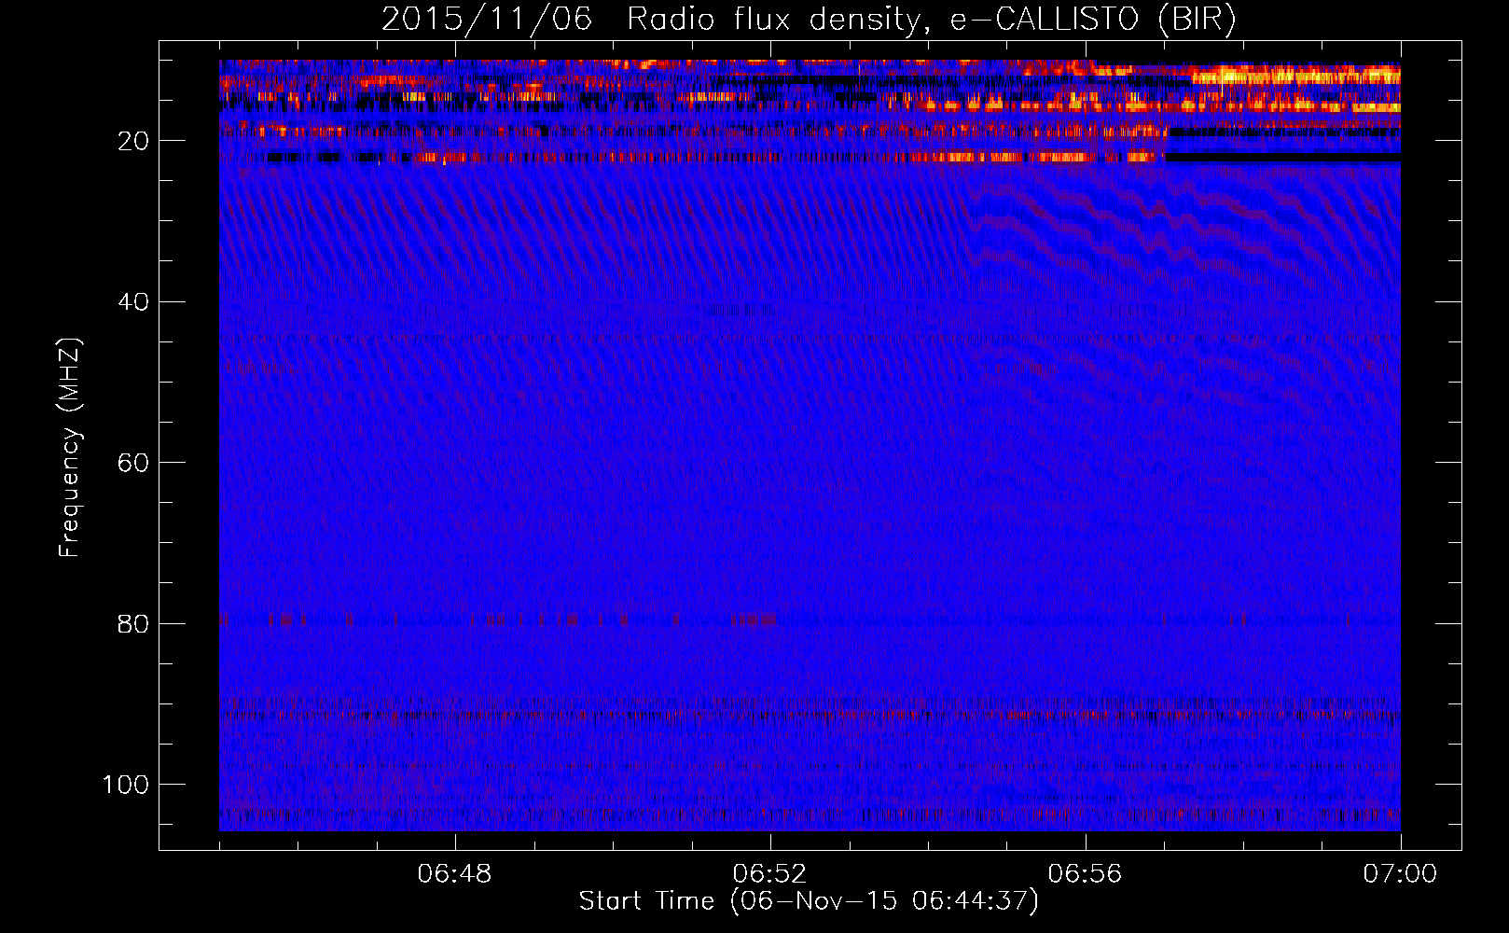Click the '40' frequency tick label
Screen dimensions: 1509x933
tap(133, 302)
